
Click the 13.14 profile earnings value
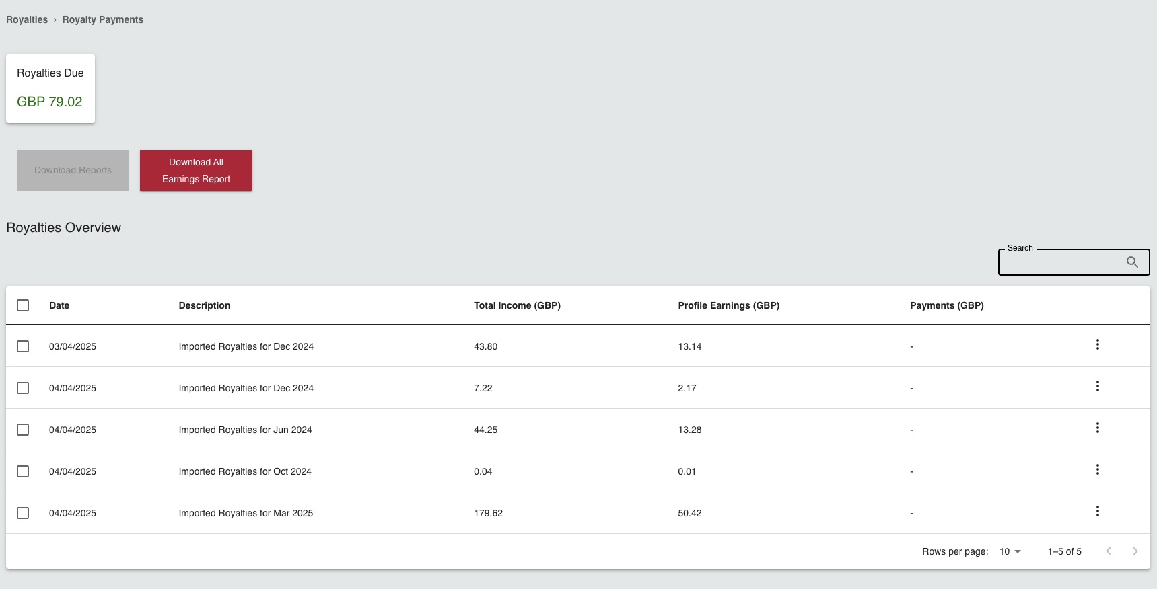pyautogui.click(x=690, y=346)
